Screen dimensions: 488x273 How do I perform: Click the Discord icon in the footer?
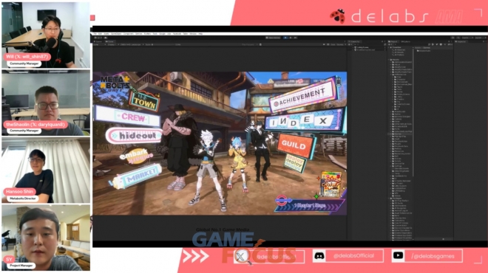click(x=319, y=256)
